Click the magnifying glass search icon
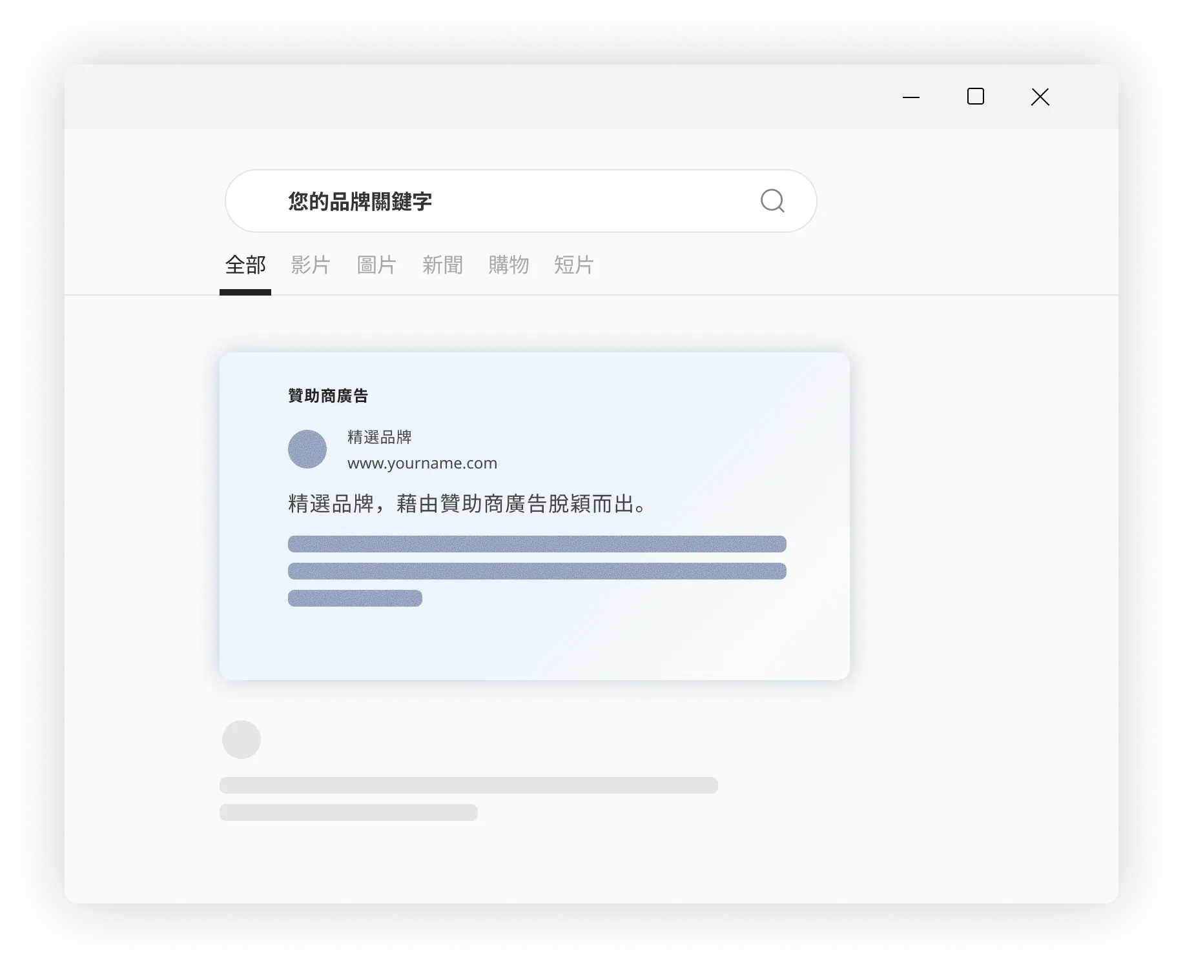 click(x=772, y=201)
